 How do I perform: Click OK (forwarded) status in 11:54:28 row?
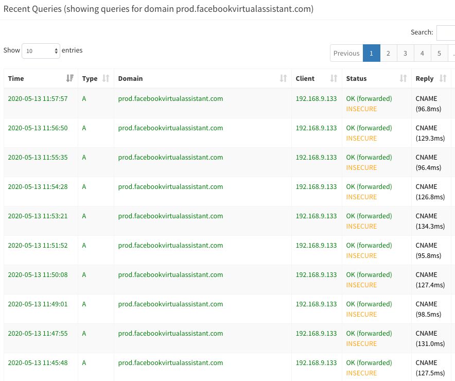[369, 187]
